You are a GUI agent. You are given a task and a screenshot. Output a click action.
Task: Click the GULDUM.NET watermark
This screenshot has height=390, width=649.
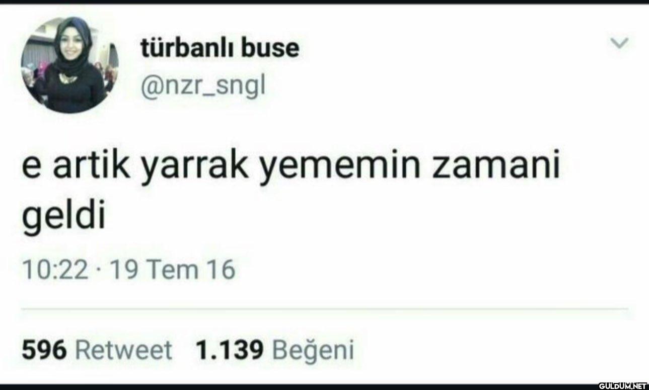click(x=622, y=385)
